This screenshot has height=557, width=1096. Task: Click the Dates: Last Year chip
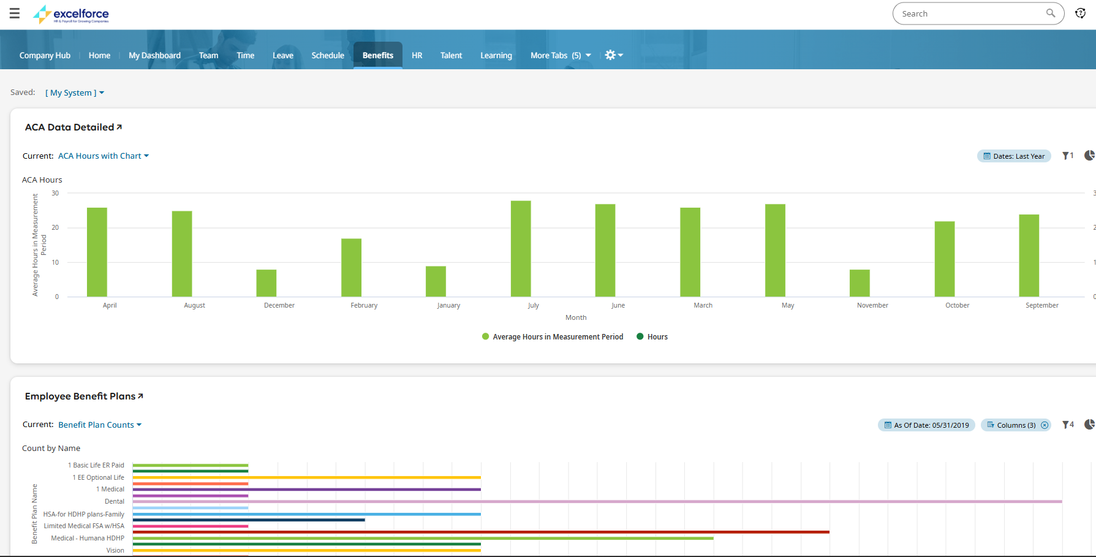[x=1014, y=156]
